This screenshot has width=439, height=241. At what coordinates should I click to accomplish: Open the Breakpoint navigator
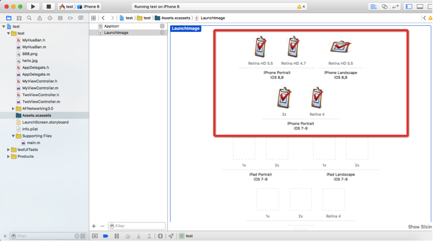[70, 18]
